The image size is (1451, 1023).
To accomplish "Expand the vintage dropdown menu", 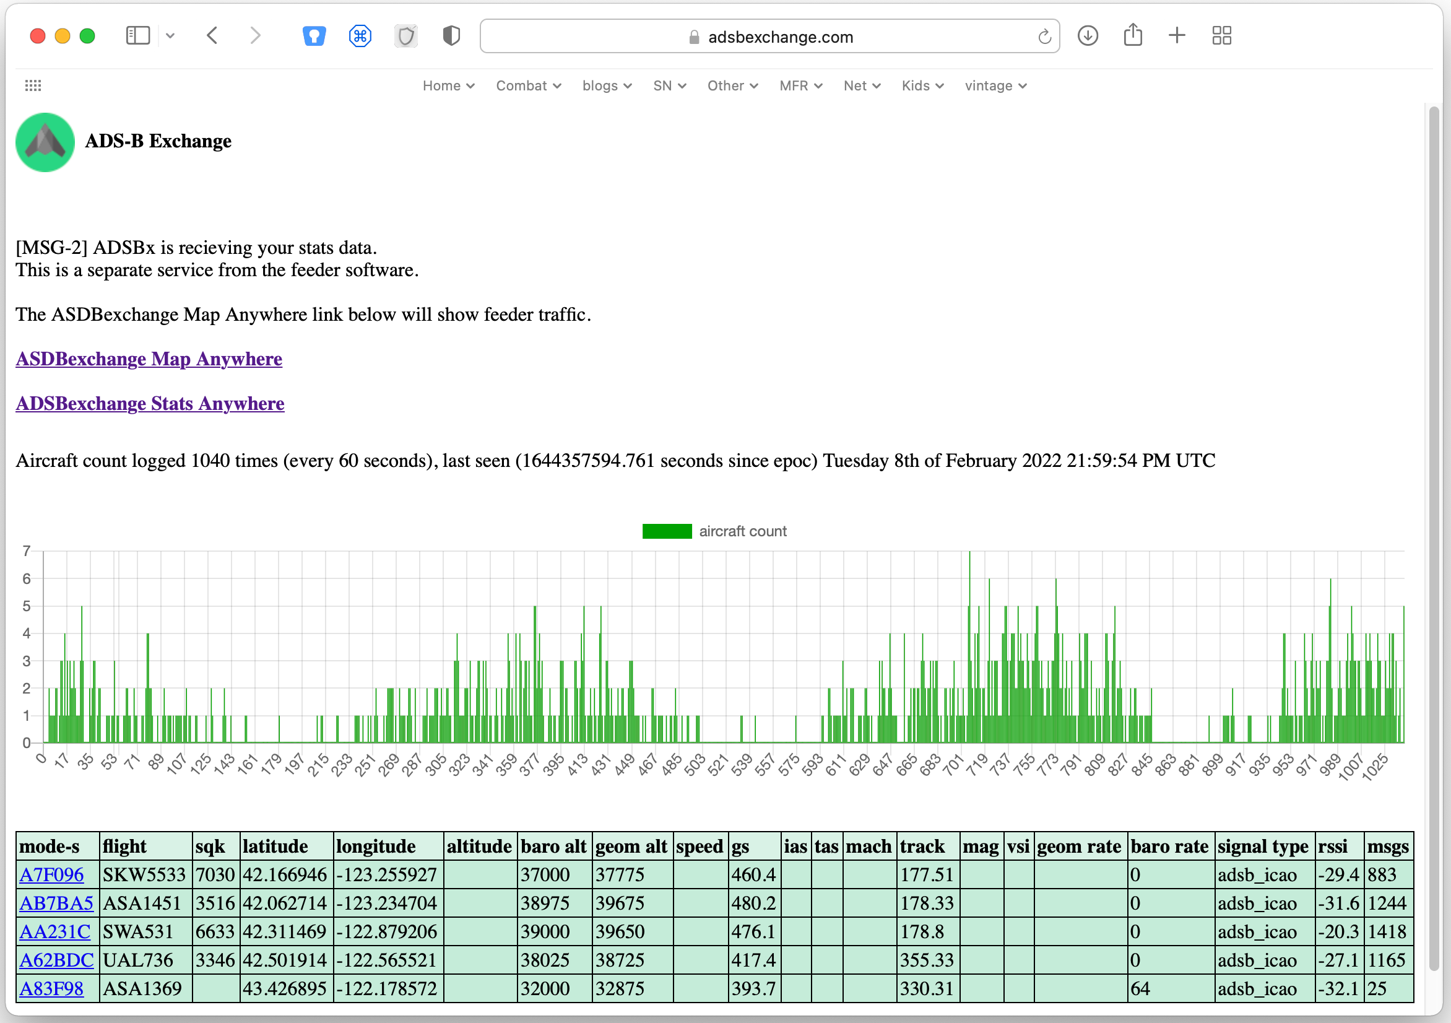I will tap(994, 85).
